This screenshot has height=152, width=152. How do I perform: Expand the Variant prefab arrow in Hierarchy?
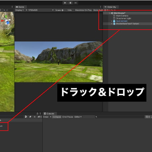[x=112, y=24]
